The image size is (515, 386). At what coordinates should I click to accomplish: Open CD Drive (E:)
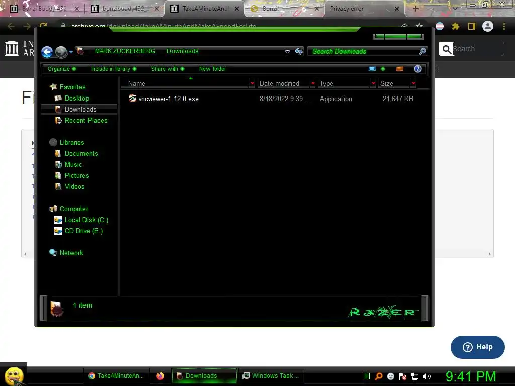(x=84, y=231)
